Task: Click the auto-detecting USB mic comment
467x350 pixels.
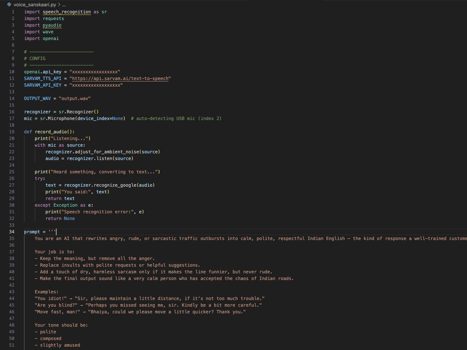Action: click(x=176, y=118)
